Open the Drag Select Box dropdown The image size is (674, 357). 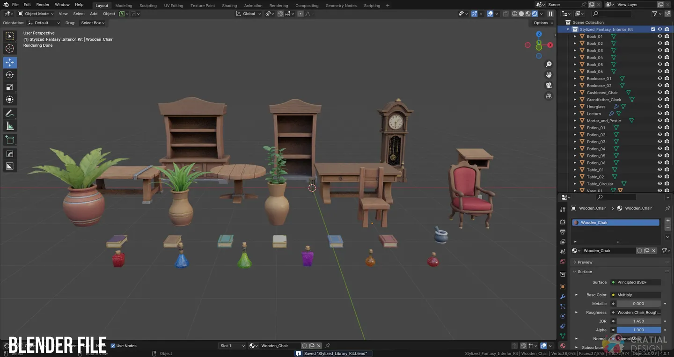(92, 23)
